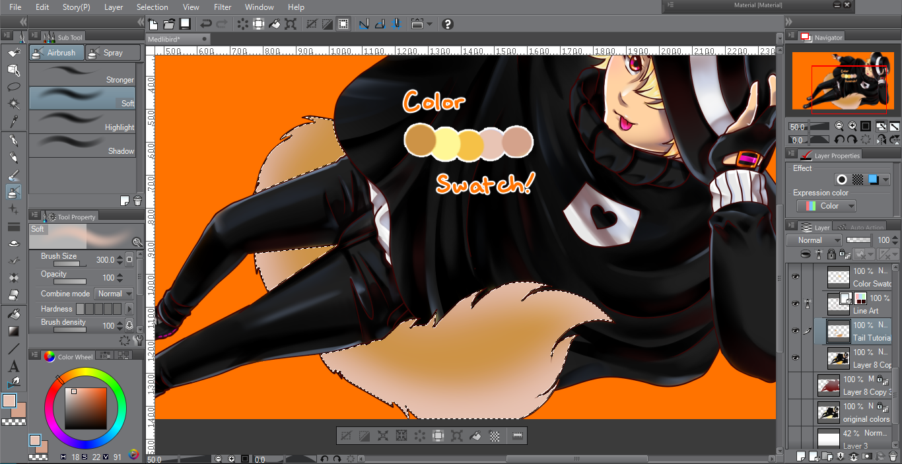Click the Delete layer trash icon
902x464 pixels.
coord(893,456)
